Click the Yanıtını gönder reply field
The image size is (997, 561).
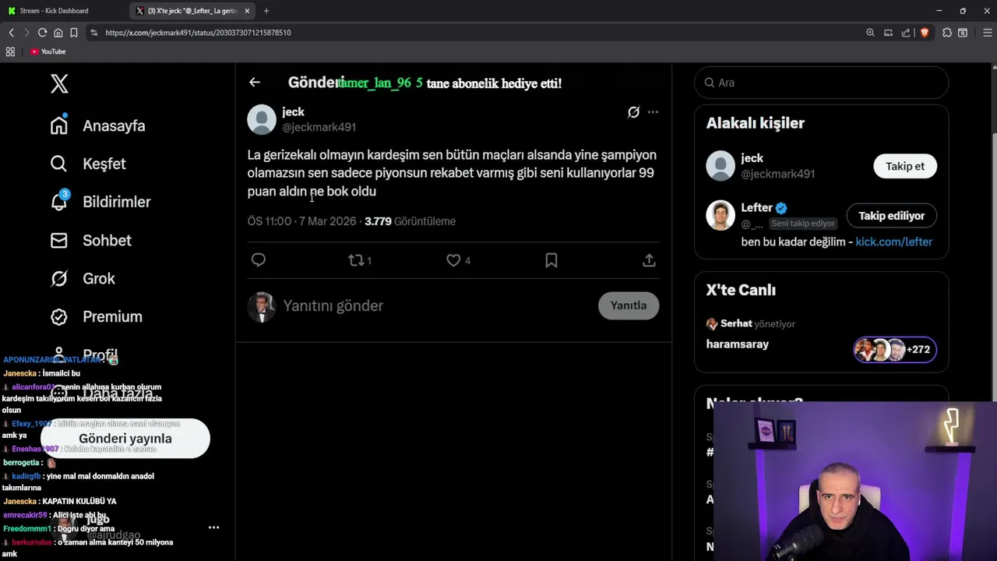pos(436,305)
